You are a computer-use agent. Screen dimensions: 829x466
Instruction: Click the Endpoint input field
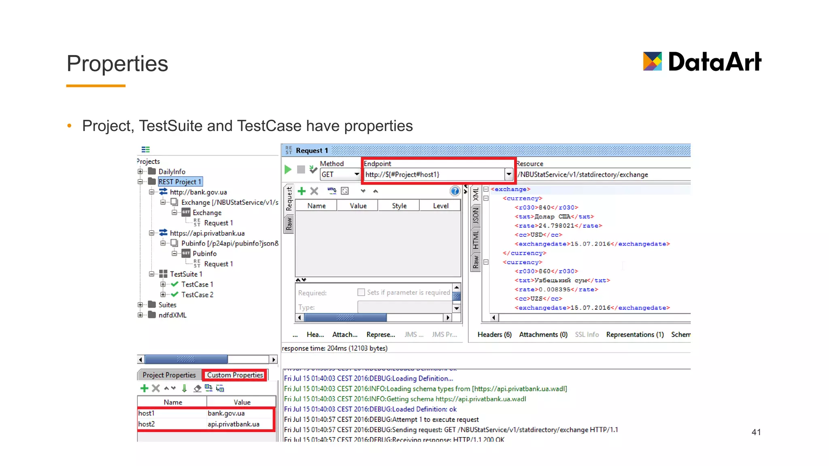click(x=434, y=174)
